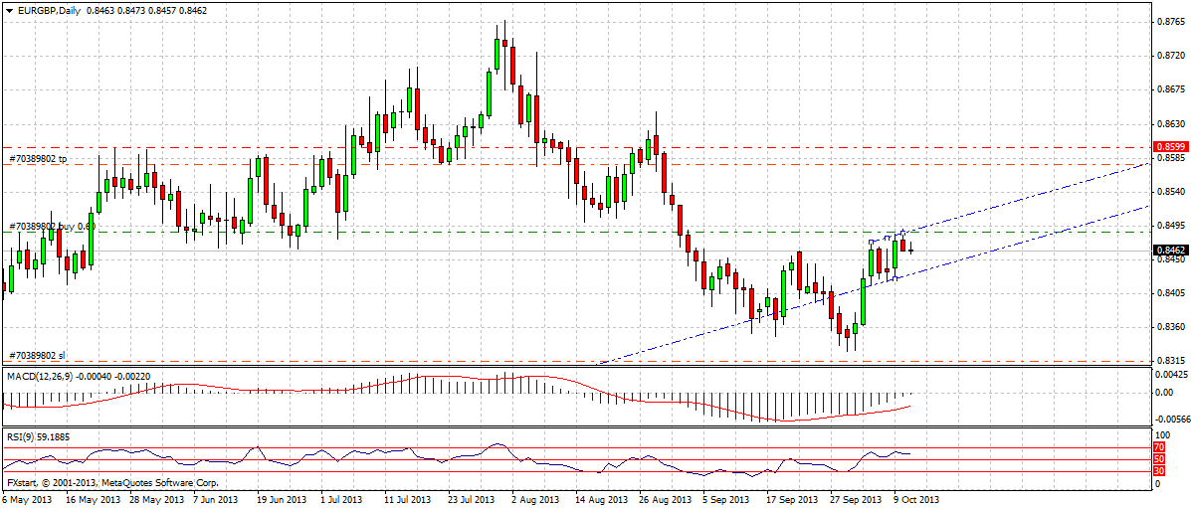
Task: Click the 0.8360 price scale value
Action: pos(1168,327)
